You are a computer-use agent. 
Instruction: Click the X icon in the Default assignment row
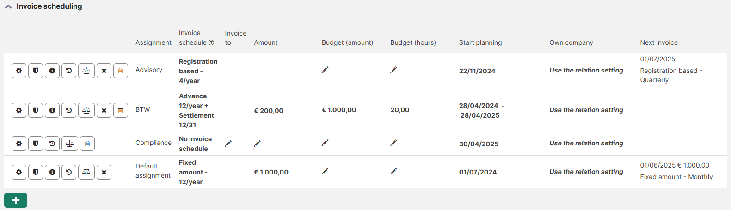click(x=104, y=172)
